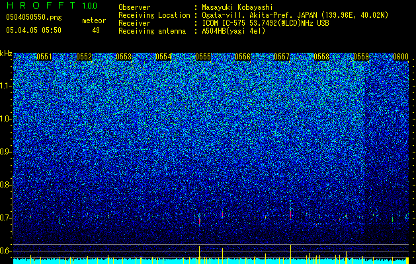This screenshot has width=416, height=264.
Task: Click the A504HB(yagi 4el) antenna text
Action: click(233, 31)
